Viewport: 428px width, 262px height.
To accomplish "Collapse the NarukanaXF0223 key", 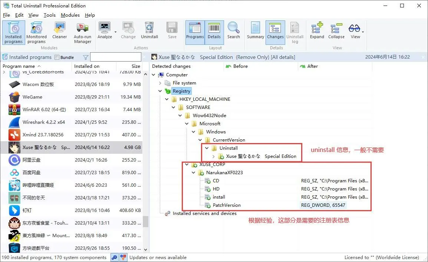I will click(194, 173).
